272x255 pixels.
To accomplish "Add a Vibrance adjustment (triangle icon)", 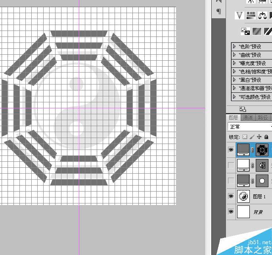I will click(x=239, y=15).
